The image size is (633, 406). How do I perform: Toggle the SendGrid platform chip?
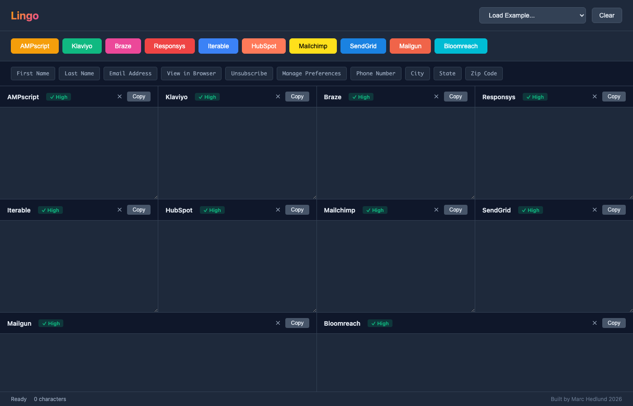point(363,46)
